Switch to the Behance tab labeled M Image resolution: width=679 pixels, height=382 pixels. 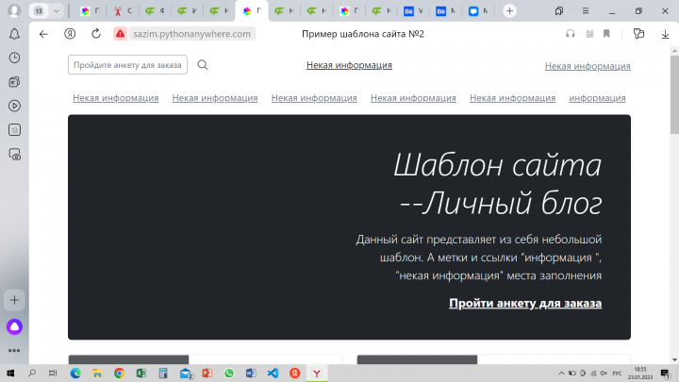(445, 11)
